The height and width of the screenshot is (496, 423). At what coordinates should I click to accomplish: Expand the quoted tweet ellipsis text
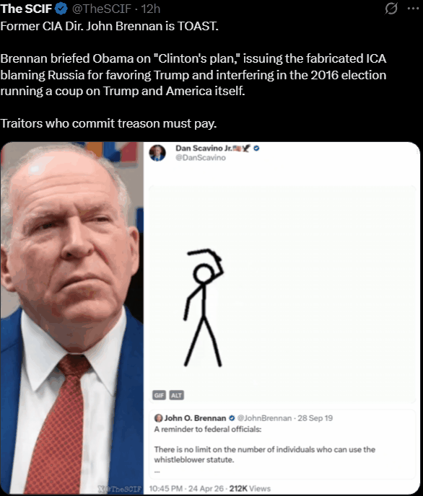[x=157, y=471]
